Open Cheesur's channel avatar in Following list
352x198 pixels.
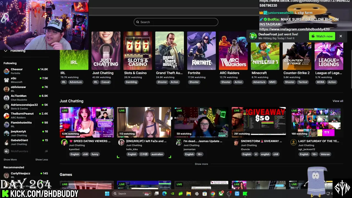6,71
